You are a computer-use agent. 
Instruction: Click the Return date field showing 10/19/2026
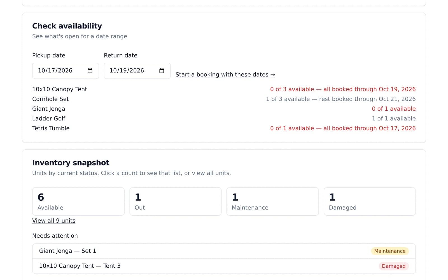point(137,71)
